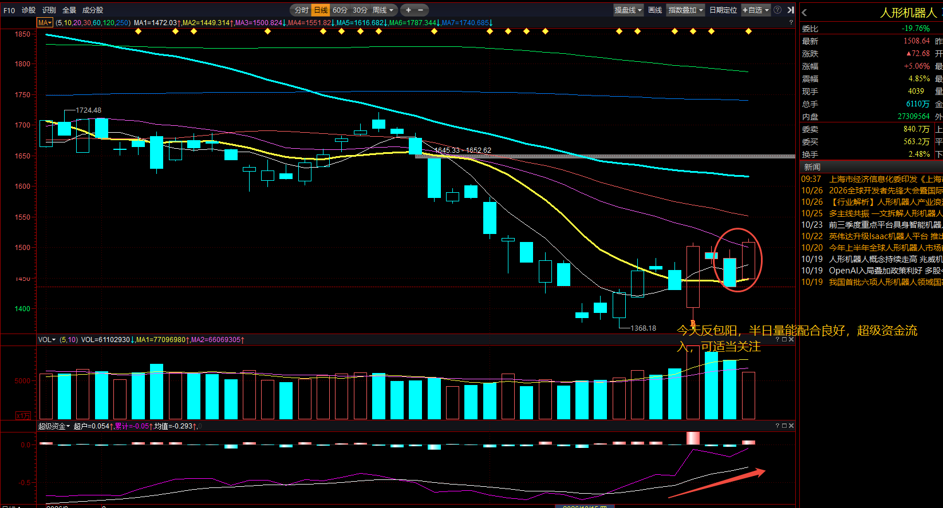Click the last yellow diamond event marker
This screenshot has height=508, width=943.
(x=748, y=31)
